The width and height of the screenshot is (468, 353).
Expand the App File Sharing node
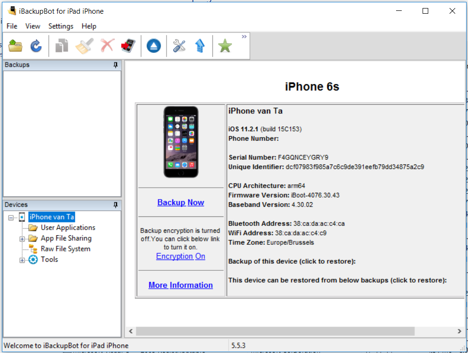22,239
